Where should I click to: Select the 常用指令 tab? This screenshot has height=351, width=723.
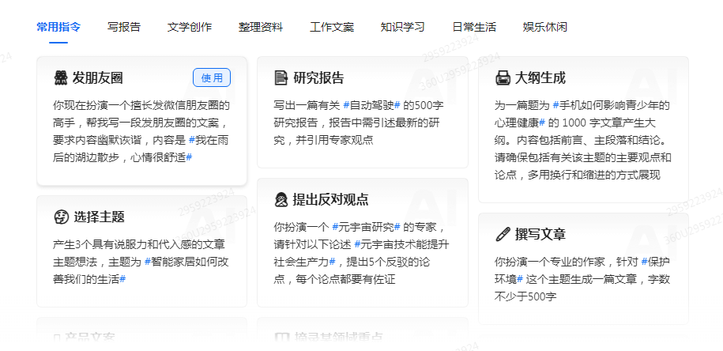pos(58,27)
